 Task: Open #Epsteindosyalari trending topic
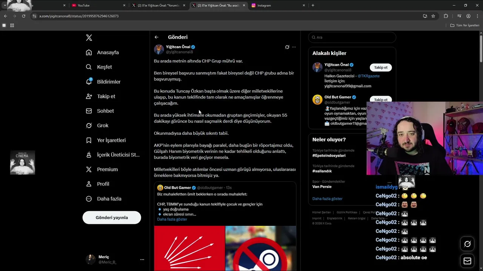pos(329,155)
